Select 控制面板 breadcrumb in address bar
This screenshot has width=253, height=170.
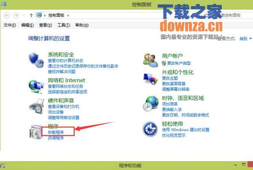click(x=57, y=15)
